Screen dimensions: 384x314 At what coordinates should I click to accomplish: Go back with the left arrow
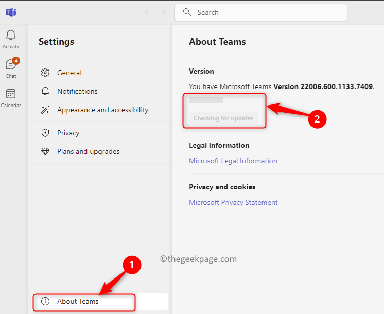click(147, 12)
